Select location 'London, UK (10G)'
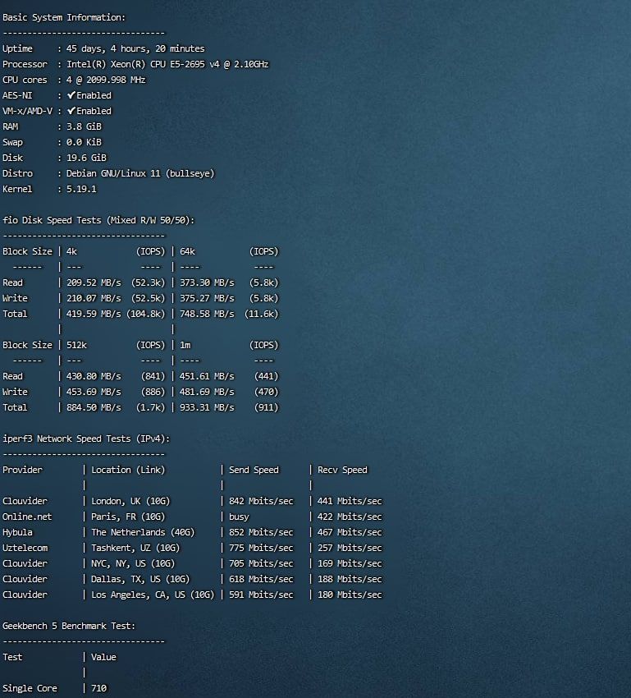Screen dimensions: 631x698 (x=130, y=501)
